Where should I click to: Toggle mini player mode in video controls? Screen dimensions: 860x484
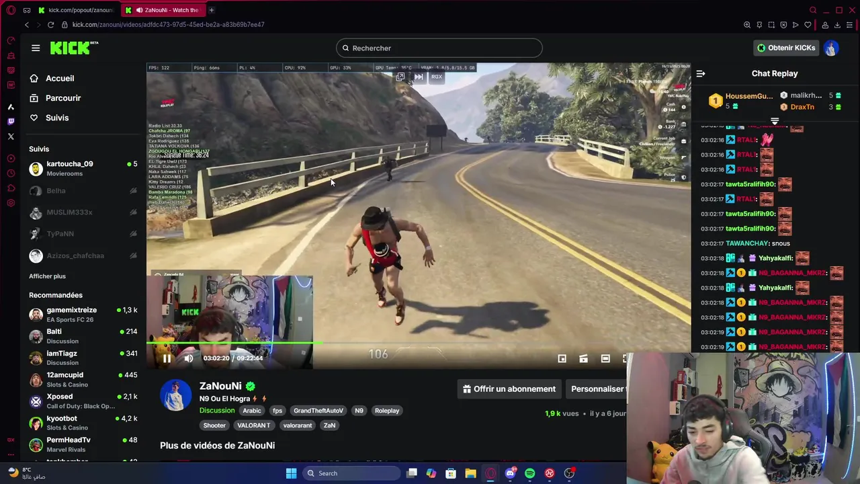(x=562, y=359)
